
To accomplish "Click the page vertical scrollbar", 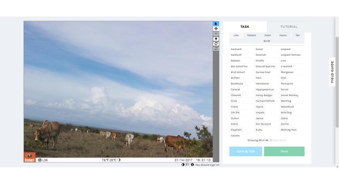I will point(337,82).
